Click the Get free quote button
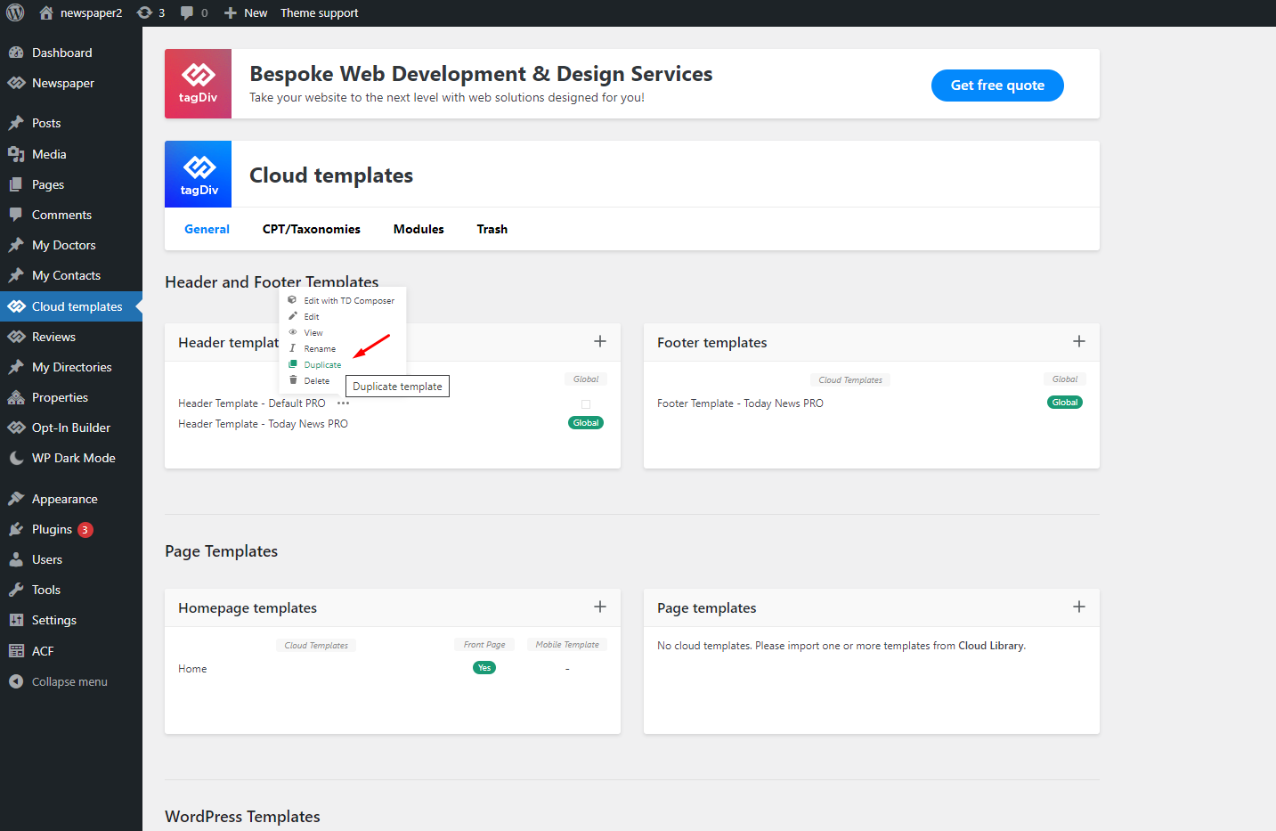This screenshot has width=1276, height=831. tap(997, 86)
